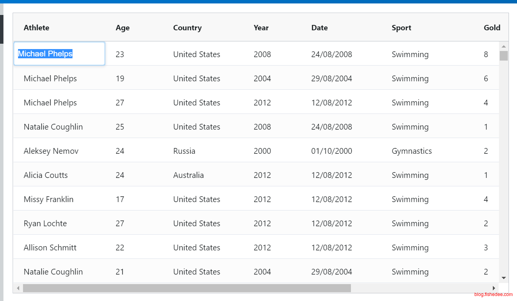This screenshot has height=301, width=517.
Task: Select the Aleksey Nemov athlete cell
Action: [x=51, y=151]
